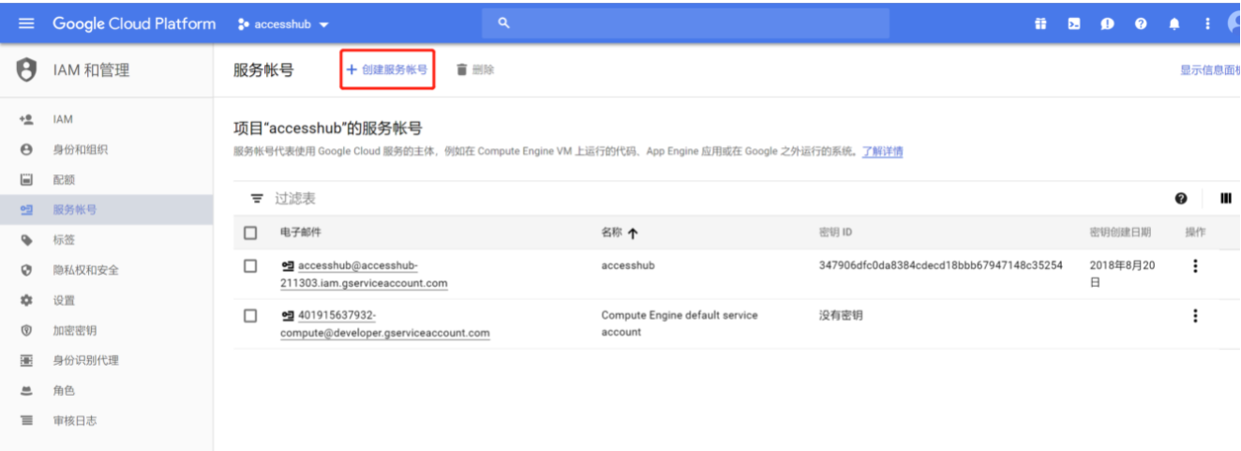1241x451 pixels.
Task: Click 创建服务帐号 create service account button
Action: click(387, 69)
